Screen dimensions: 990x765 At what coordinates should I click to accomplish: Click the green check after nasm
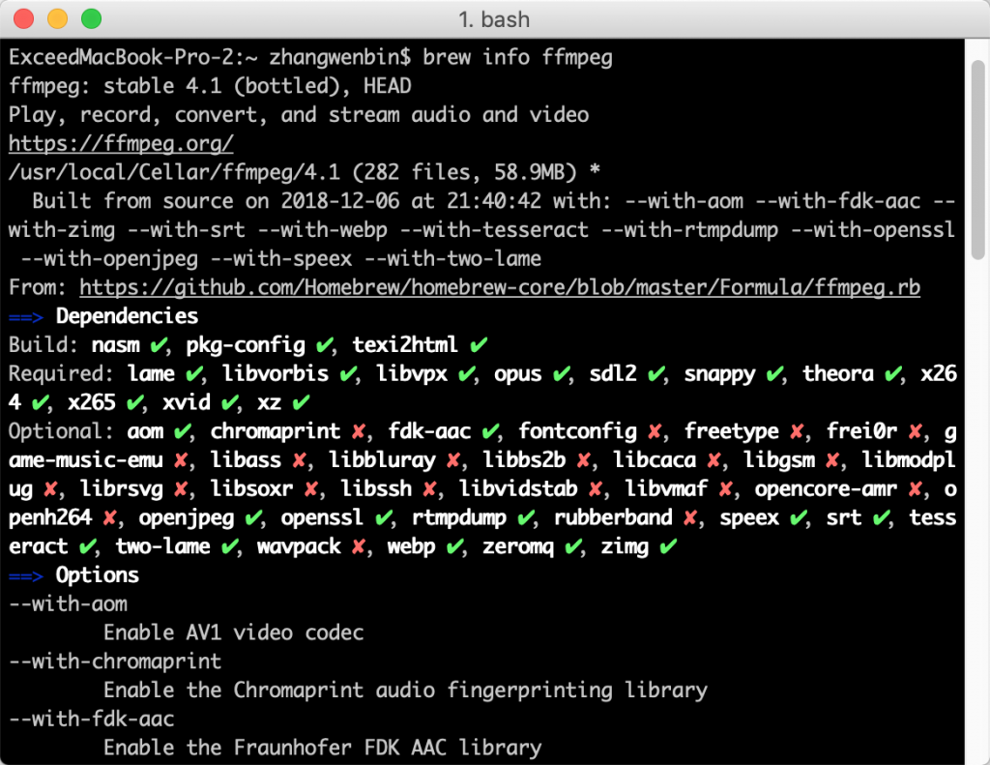point(159,345)
